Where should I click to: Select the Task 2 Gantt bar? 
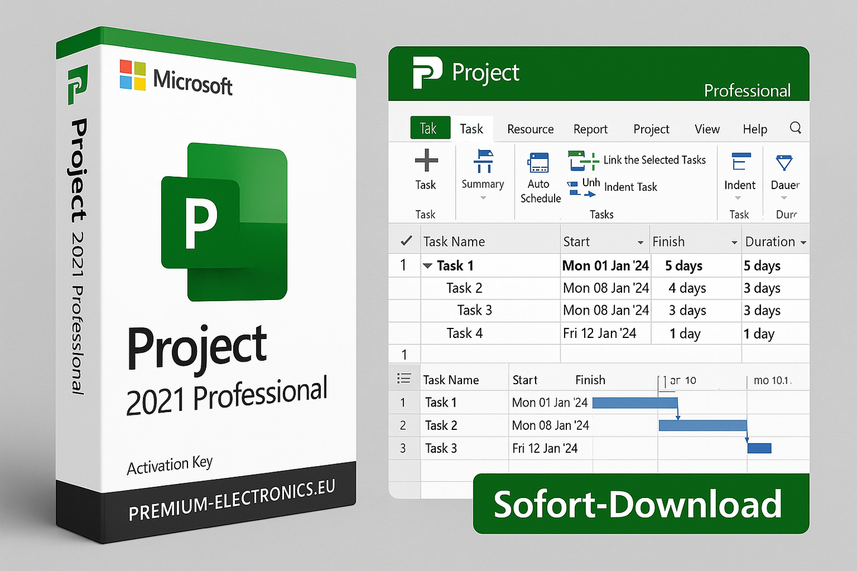pos(703,425)
